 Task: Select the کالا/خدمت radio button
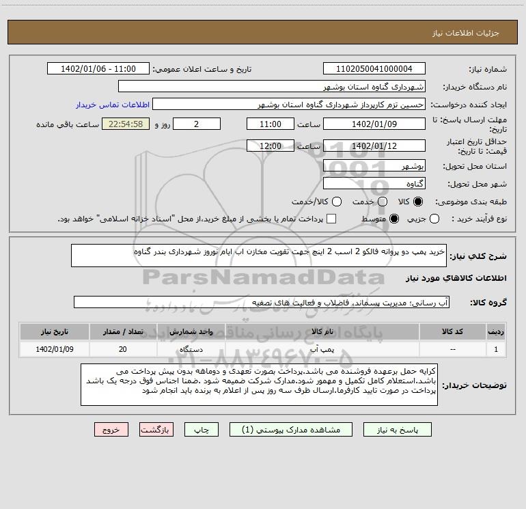click(x=337, y=202)
